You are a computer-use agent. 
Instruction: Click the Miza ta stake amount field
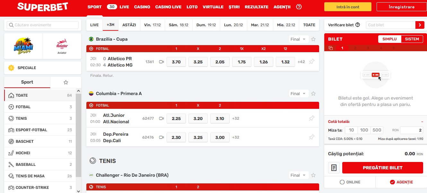click(x=412, y=130)
